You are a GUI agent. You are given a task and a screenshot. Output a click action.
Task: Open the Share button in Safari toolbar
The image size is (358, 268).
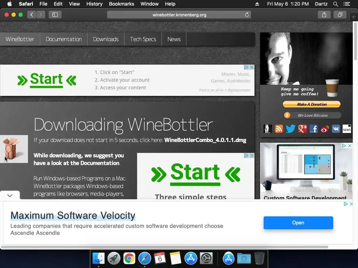click(x=324, y=15)
